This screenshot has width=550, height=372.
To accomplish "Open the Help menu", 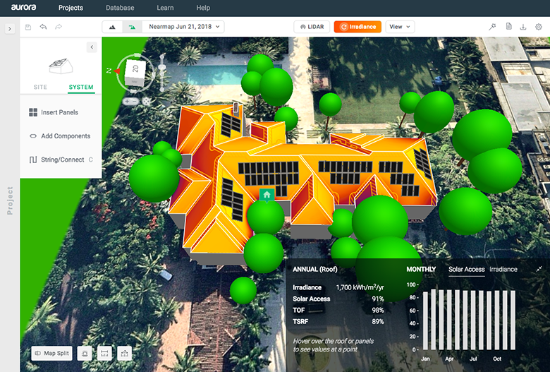I will point(203,8).
